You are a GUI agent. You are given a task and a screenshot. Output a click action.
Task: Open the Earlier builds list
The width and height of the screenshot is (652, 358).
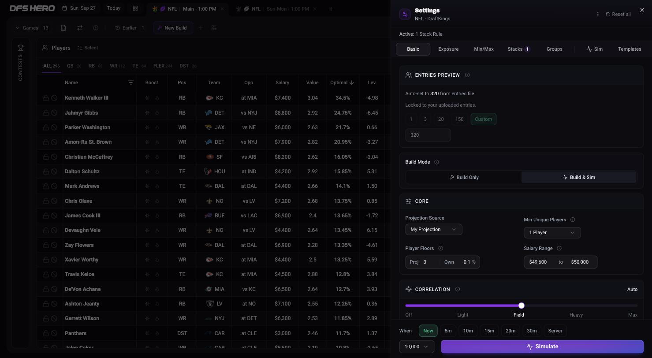(x=130, y=28)
